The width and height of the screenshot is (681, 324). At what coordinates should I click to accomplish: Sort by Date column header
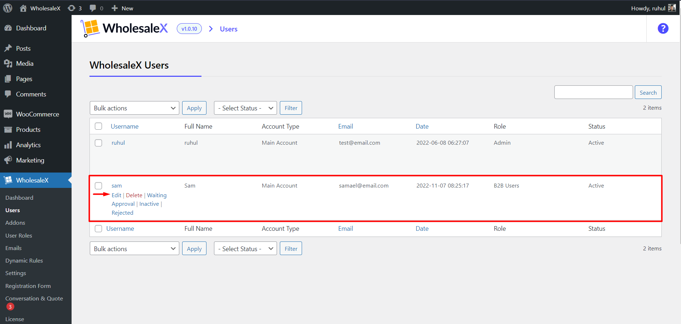(422, 126)
